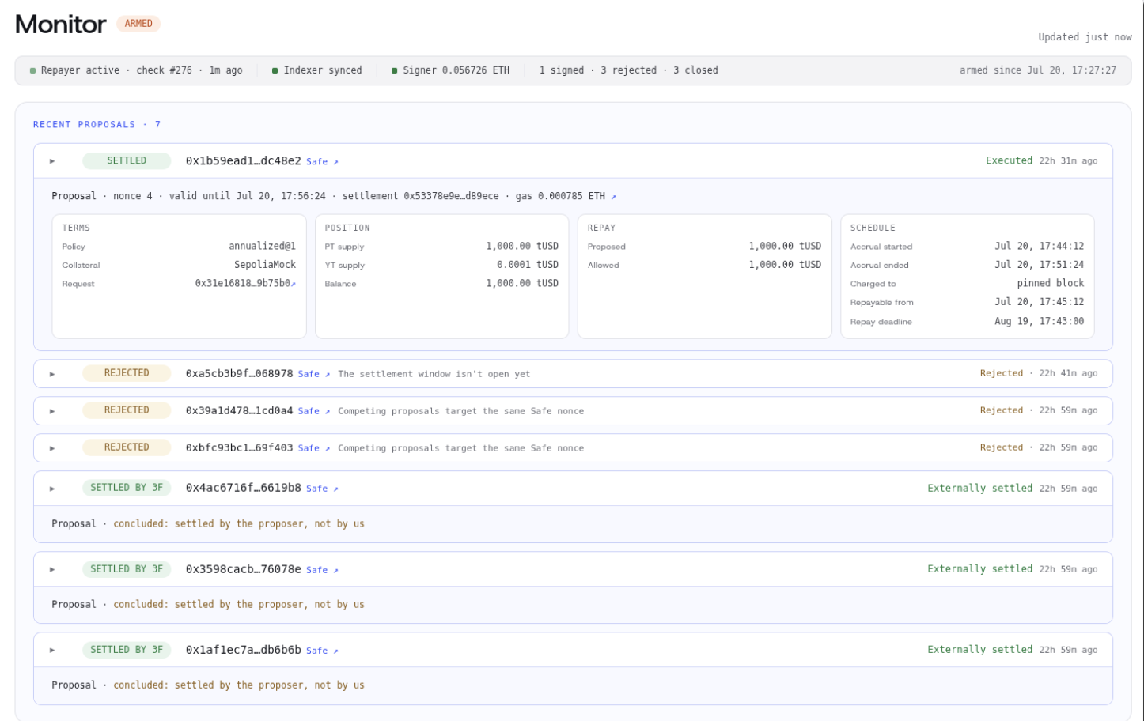Open the Safe link for 0x3598cacb…76078e
The image size is (1144, 721).
(322, 570)
